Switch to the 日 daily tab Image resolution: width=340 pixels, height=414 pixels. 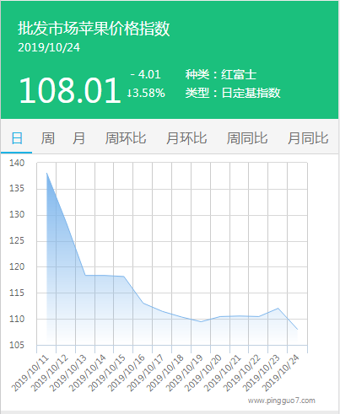click(17, 138)
